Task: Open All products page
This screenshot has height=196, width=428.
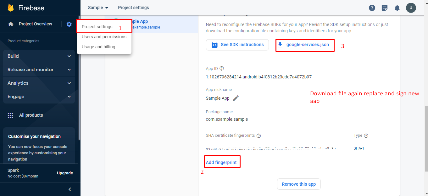Action: pos(31,115)
